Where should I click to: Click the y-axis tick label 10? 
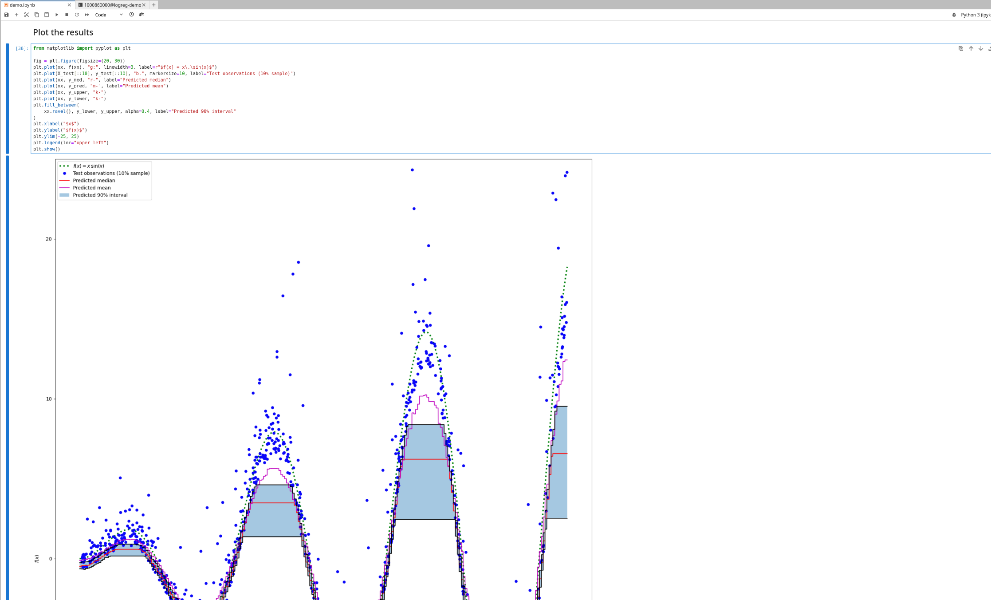49,399
